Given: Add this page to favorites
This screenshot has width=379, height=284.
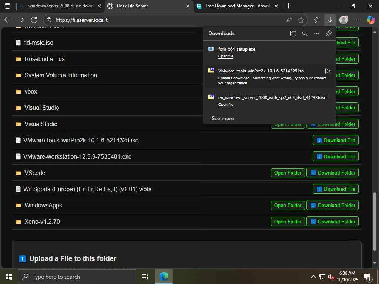Looking at the screenshot, I should click(301, 20).
